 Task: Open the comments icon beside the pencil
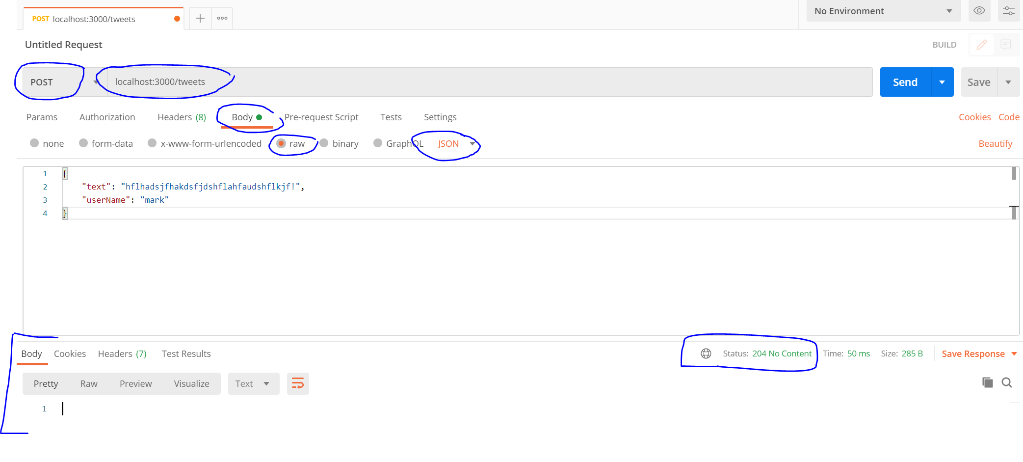(1006, 45)
